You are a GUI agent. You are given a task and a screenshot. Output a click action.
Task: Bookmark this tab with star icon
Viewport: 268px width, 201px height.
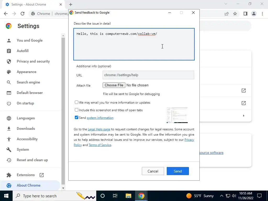(x=235, y=14)
